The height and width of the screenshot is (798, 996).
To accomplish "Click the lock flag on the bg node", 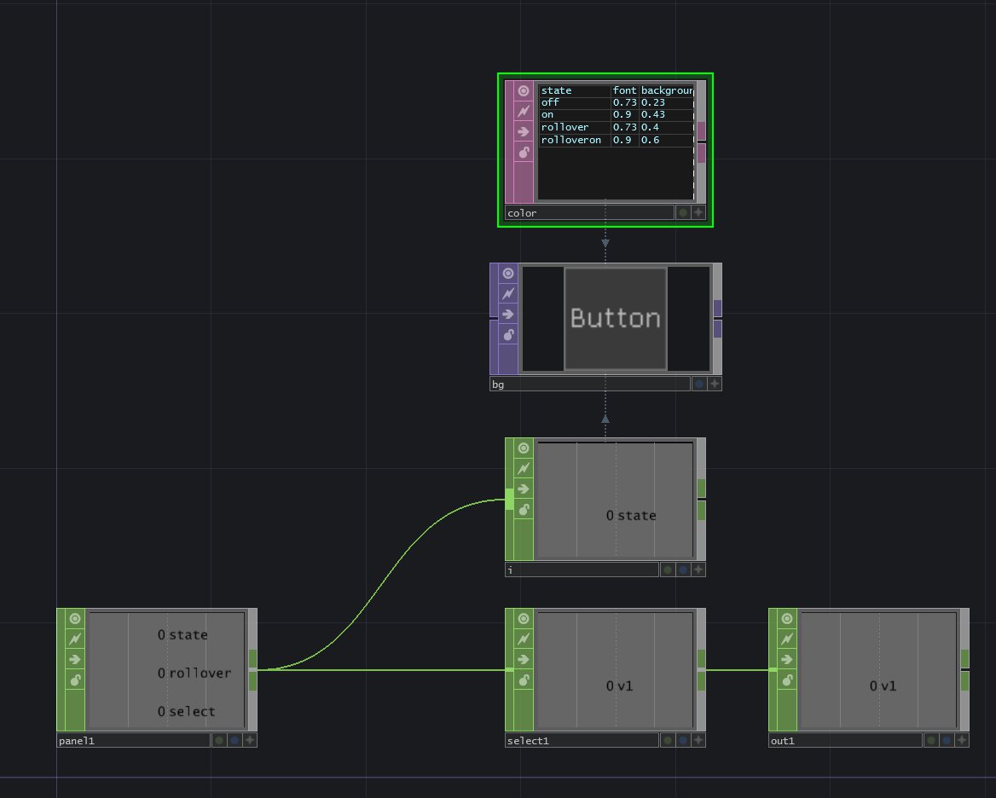I will click(x=508, y=335).
